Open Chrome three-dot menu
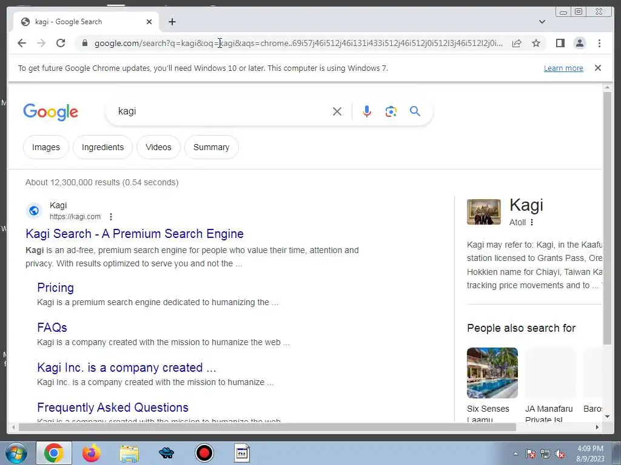 coord(599,43)
